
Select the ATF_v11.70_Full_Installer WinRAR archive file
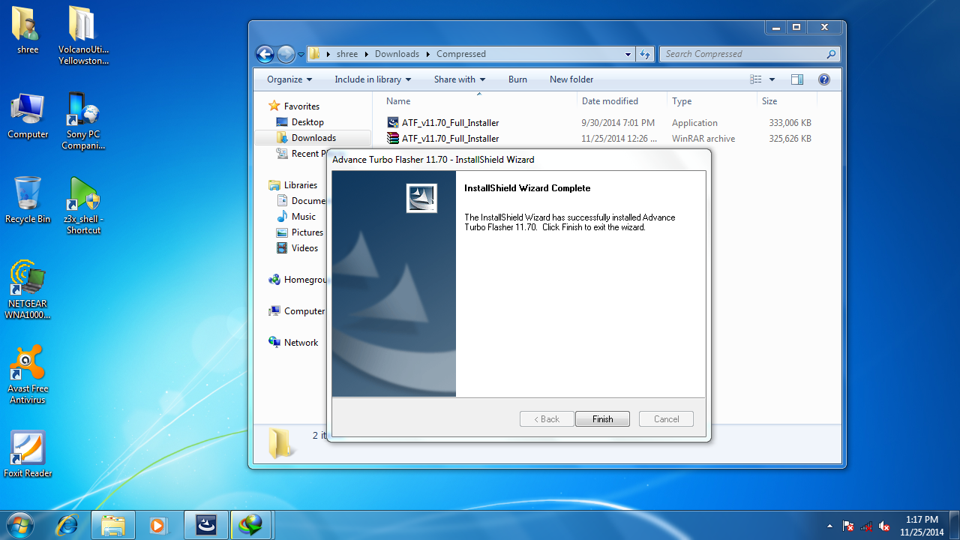[450, 139]
